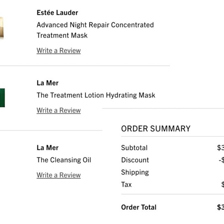Open Write a Review for Treatment Lotion Hydrating Mask
Image resolution: width=224 pixels, height=224 pixels.
coord(59,111)
